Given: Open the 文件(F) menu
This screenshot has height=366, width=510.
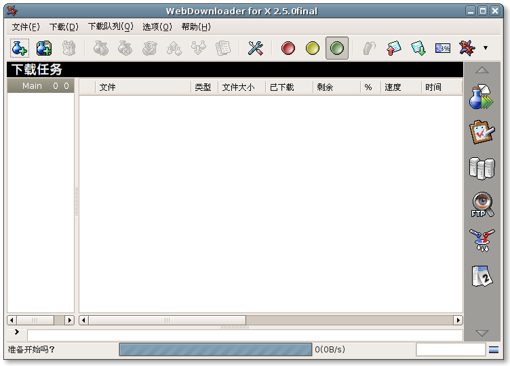Looking at the screenshot, I should [26, 26].
